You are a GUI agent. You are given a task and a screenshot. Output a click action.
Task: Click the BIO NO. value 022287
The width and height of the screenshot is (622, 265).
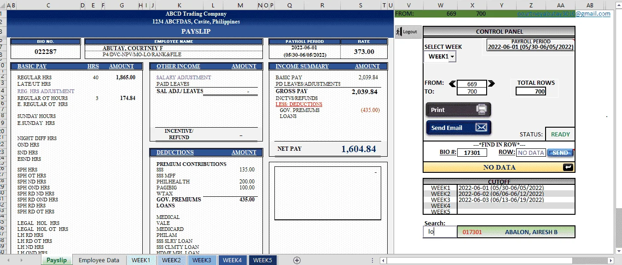(x=46, y=52)
